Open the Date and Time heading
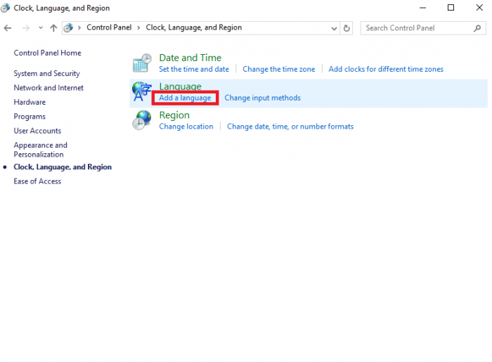The image size is (492, 362). [x=190, y=58]
